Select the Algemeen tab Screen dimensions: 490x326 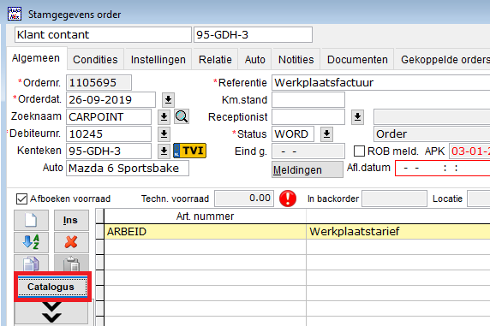36,58
